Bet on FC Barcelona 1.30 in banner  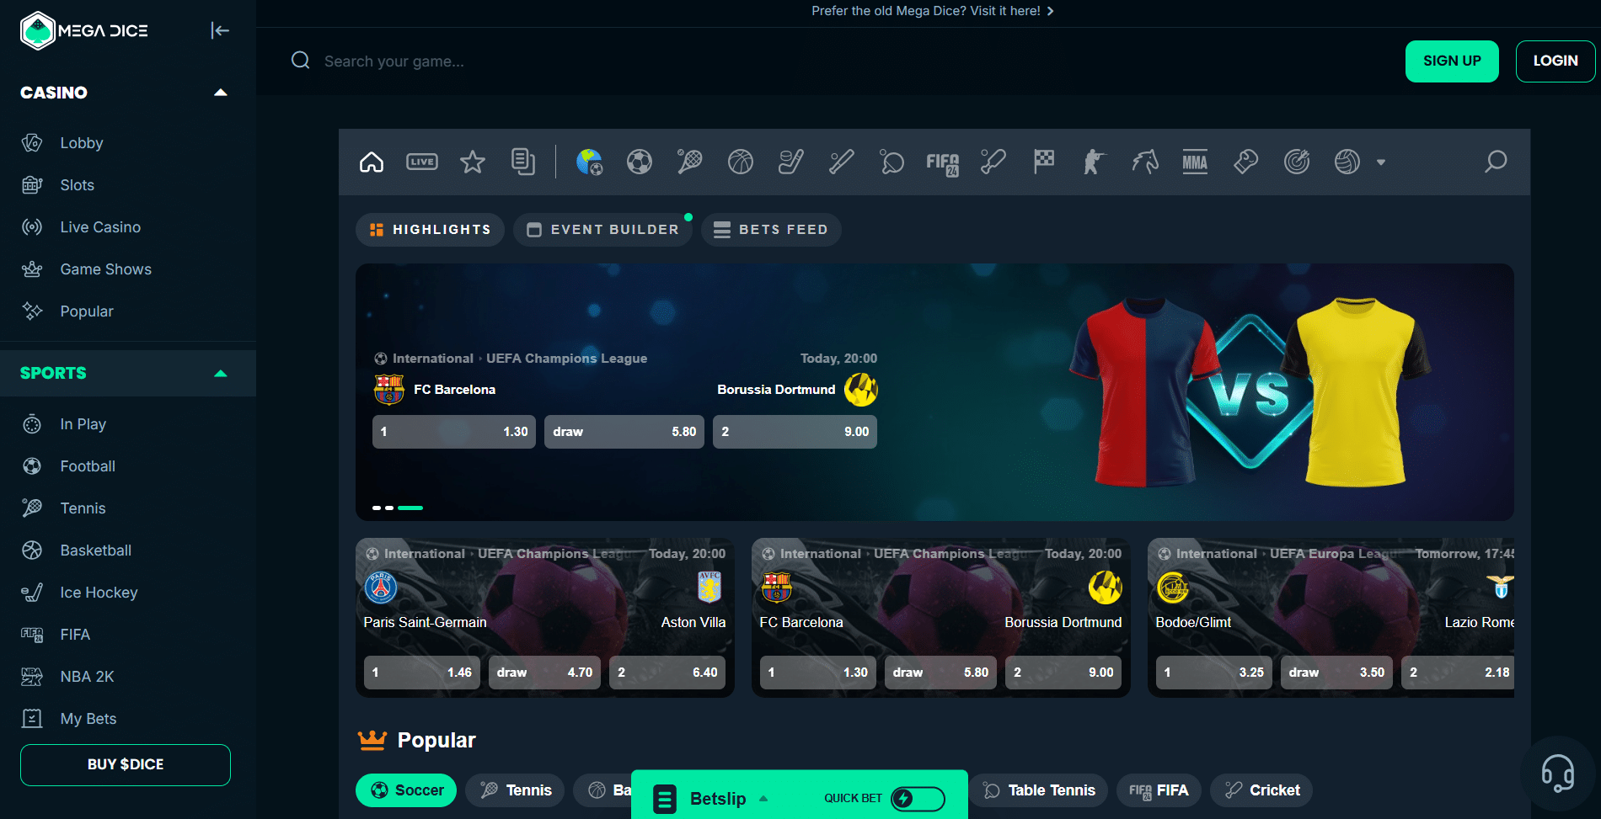[454, 432]
